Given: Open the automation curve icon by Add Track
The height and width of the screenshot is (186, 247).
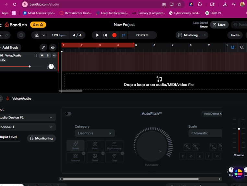Looking at the screenshot, I should [43, 47].
